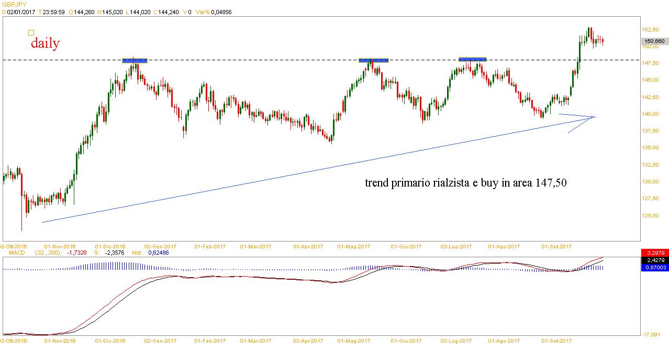This screenshot has height=350, width=669.
Task: Select the blue resistance marker near December 2016
Action: [x=135, y=60]
